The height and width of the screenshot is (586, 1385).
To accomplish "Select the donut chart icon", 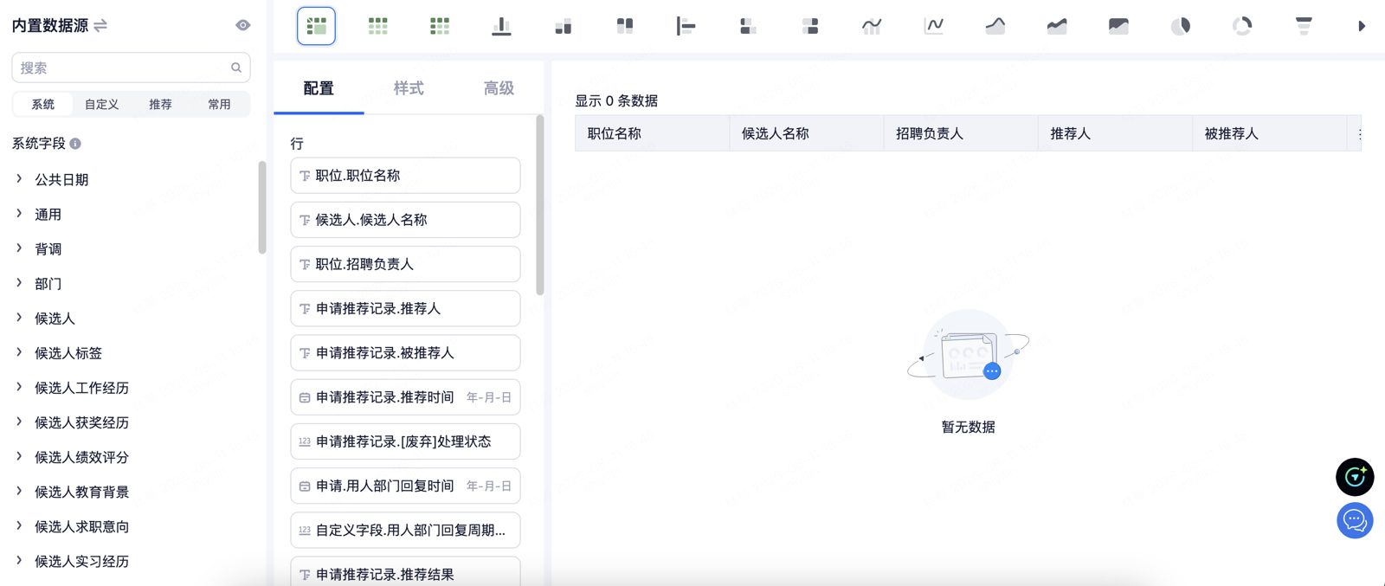I will [x=1242, y=26].
